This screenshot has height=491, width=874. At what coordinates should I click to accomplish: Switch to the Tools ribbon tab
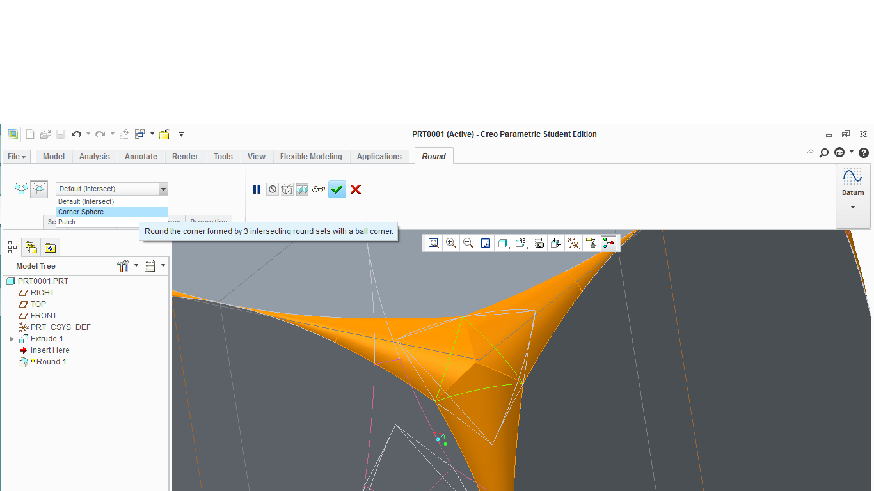[x=223, y=157]
